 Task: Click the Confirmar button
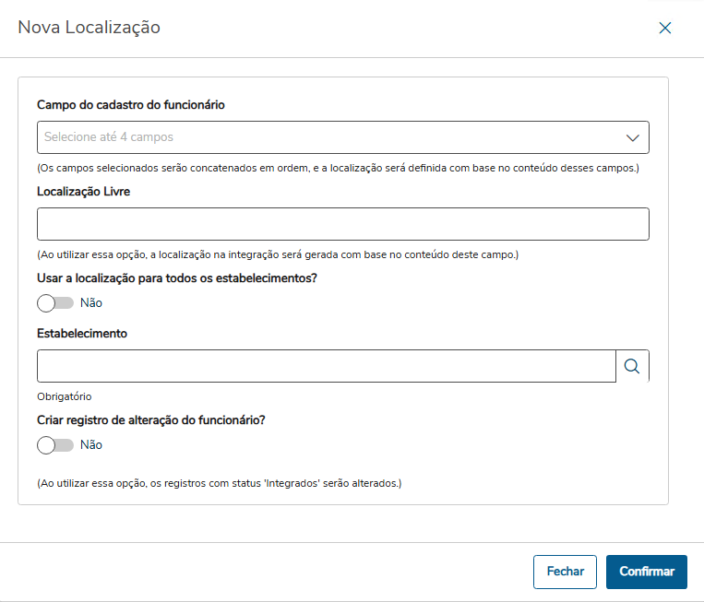point(647,572)
